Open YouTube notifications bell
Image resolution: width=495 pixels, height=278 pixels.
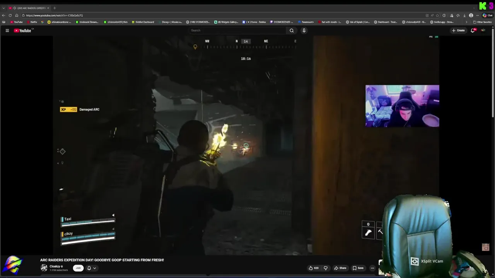click(473, 31)
